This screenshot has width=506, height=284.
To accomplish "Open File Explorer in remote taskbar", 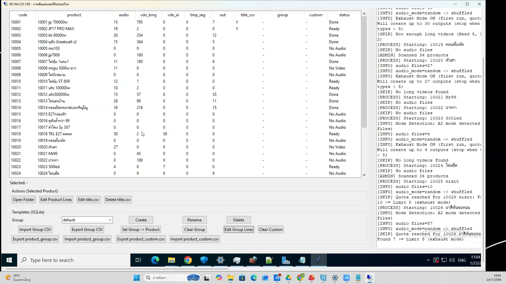I will coord(172,260).
